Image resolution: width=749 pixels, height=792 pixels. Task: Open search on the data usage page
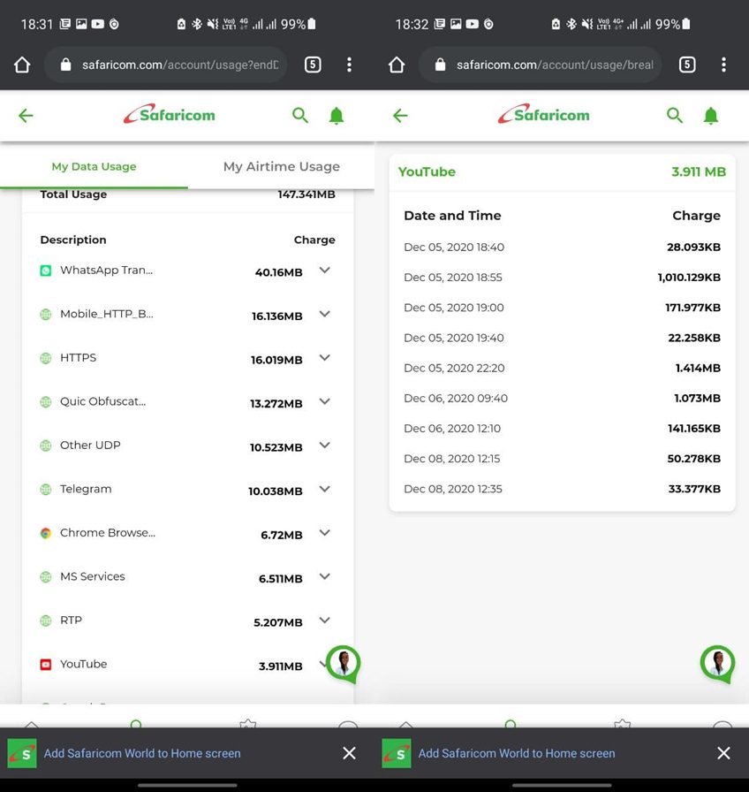pos(300,116)
